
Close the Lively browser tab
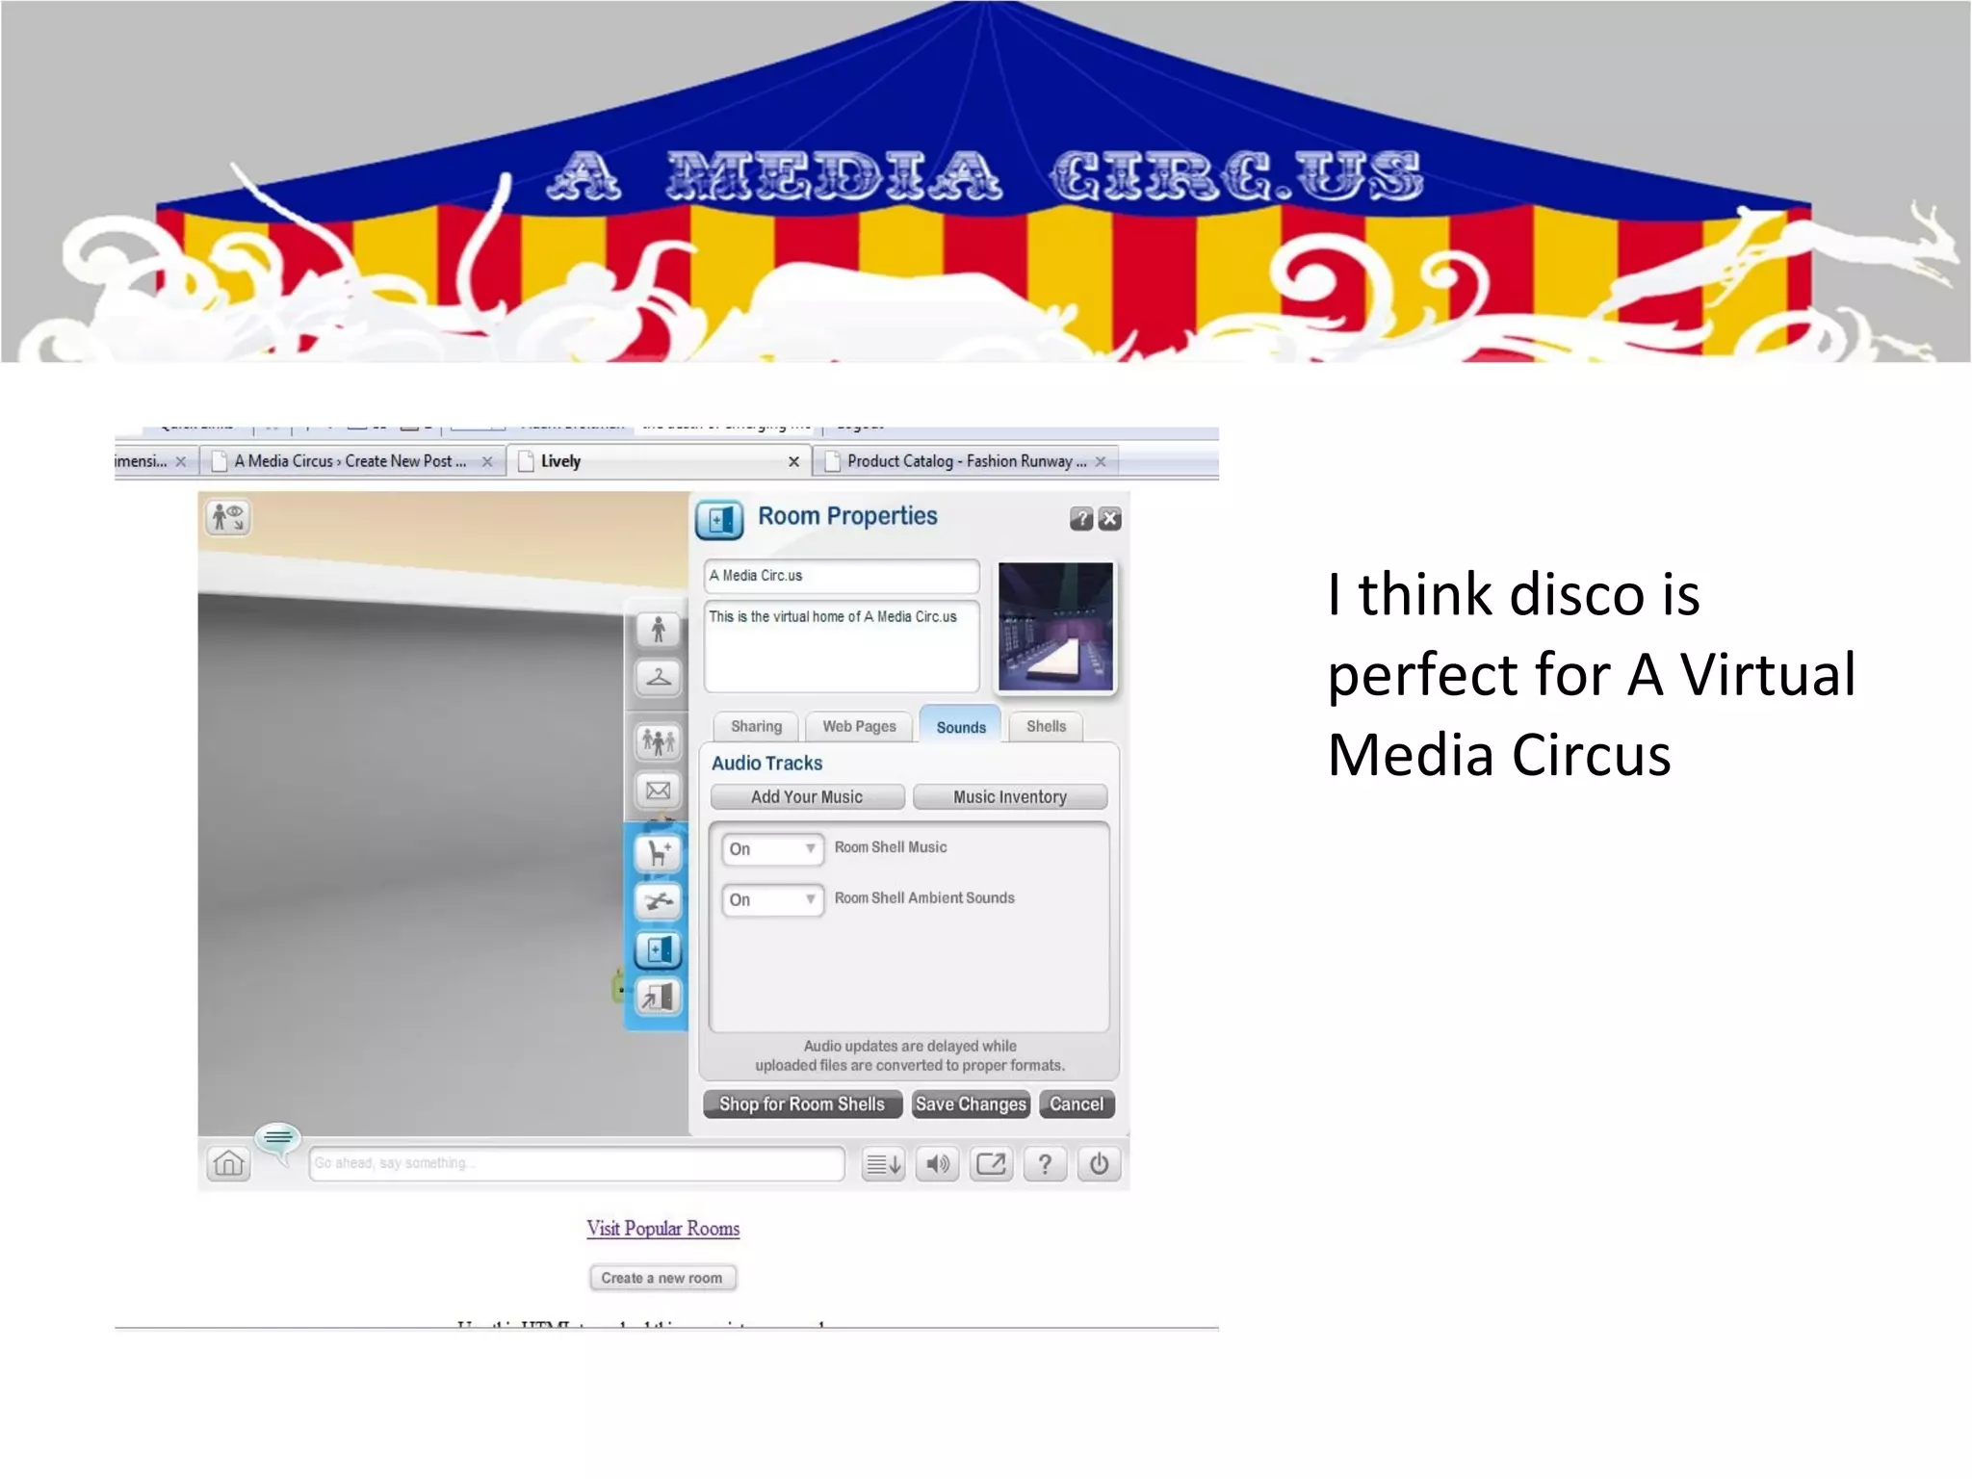tap(793, 462)
